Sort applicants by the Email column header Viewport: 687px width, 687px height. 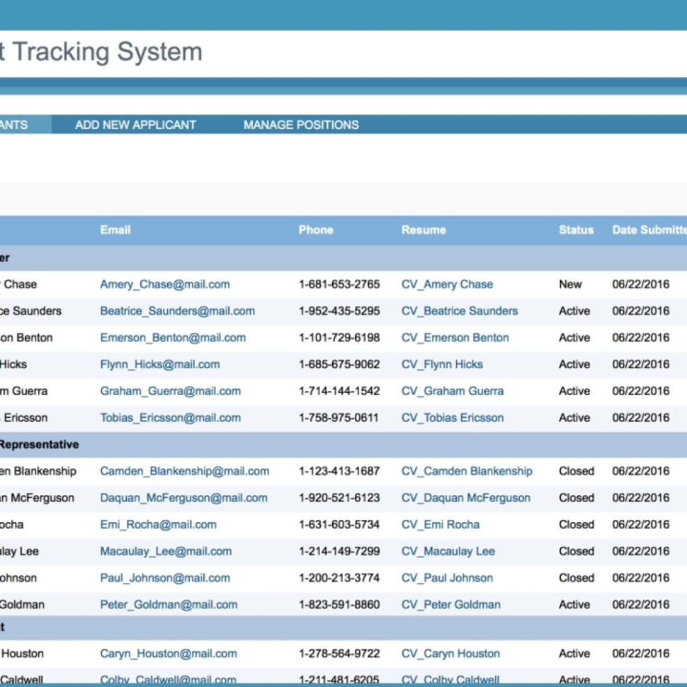(115, 229)
